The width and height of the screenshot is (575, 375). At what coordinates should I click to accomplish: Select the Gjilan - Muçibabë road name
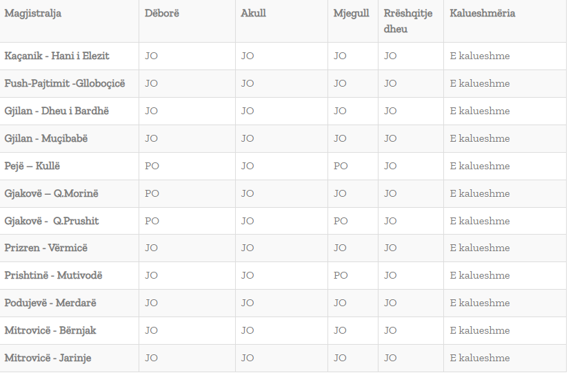46,139
